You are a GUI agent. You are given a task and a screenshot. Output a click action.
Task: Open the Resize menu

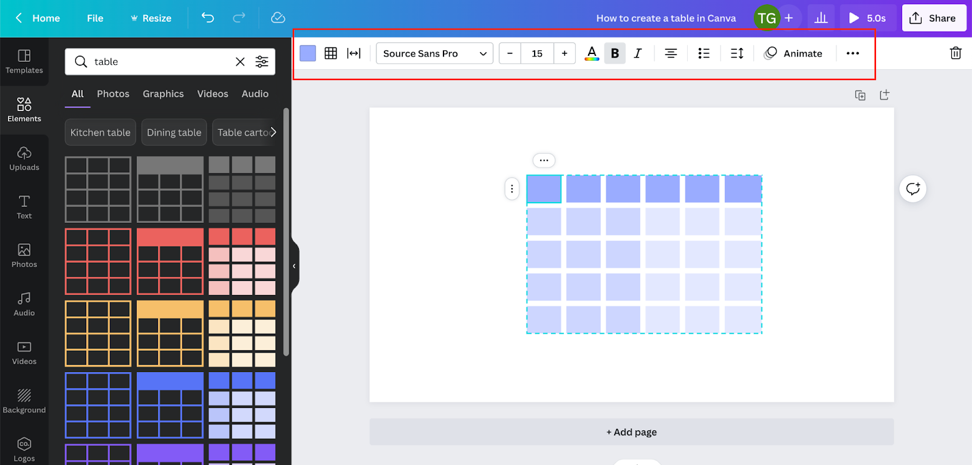151,18
